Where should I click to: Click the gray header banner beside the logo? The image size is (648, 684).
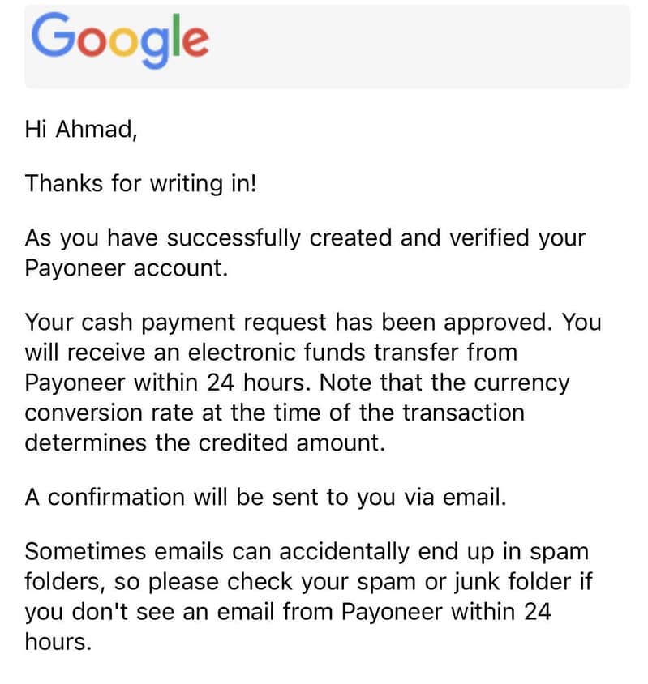tap(419, 47)
